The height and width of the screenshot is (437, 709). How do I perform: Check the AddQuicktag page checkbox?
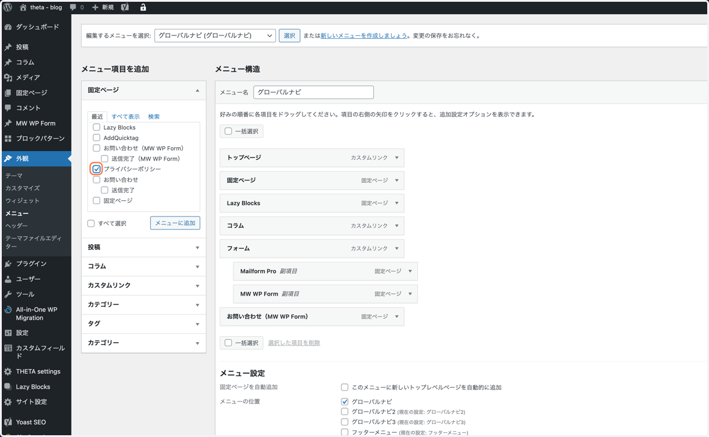[x=96, y=138]
